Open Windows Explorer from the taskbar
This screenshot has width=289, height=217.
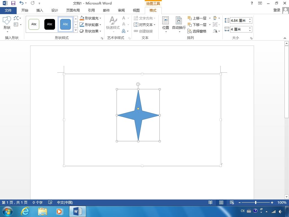coord(42,211)
